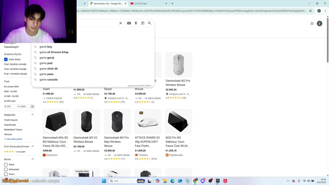Collapse the Mağazalar filter section

coord(32,115)
